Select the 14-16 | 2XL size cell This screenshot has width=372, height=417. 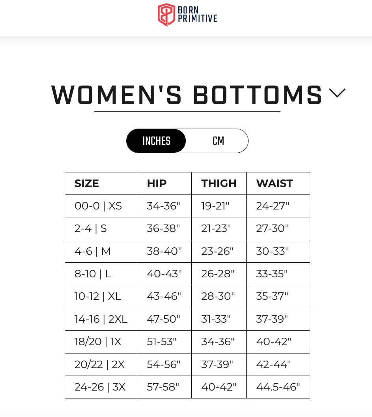pyautogui.click(x=101, y=319)
